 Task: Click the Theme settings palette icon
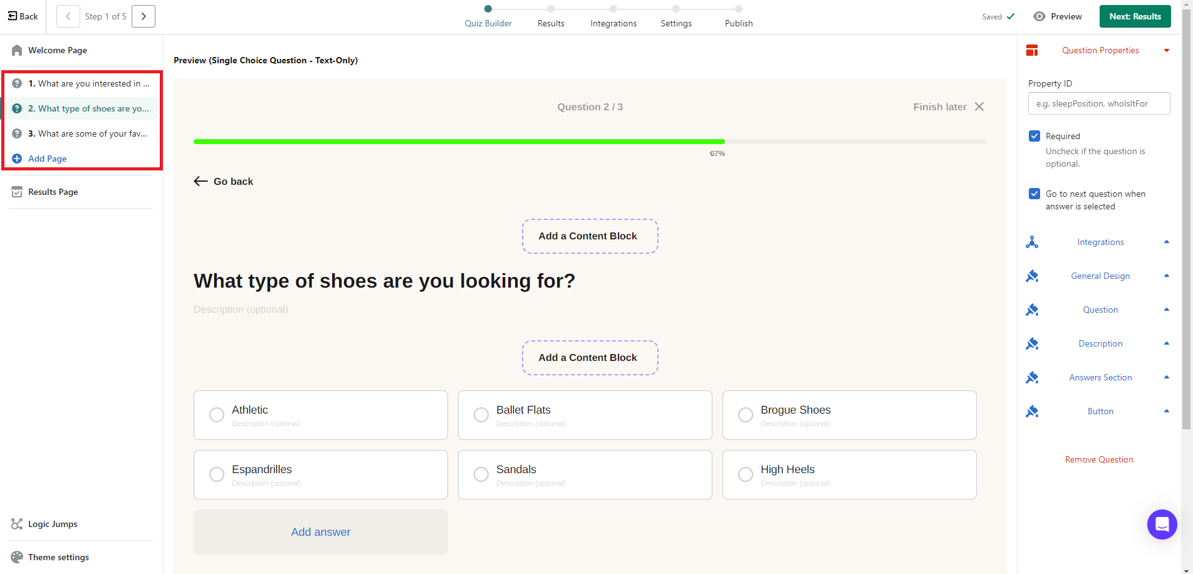pos(17,557)
